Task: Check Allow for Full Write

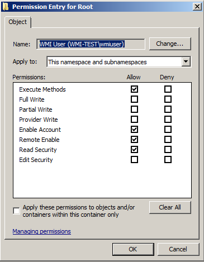Action: coord(134,99)
